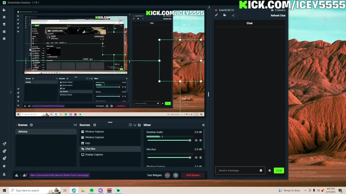346x194 pixels.
Task: Adjust the Desktop Audio volume slider
Action: 169,140
